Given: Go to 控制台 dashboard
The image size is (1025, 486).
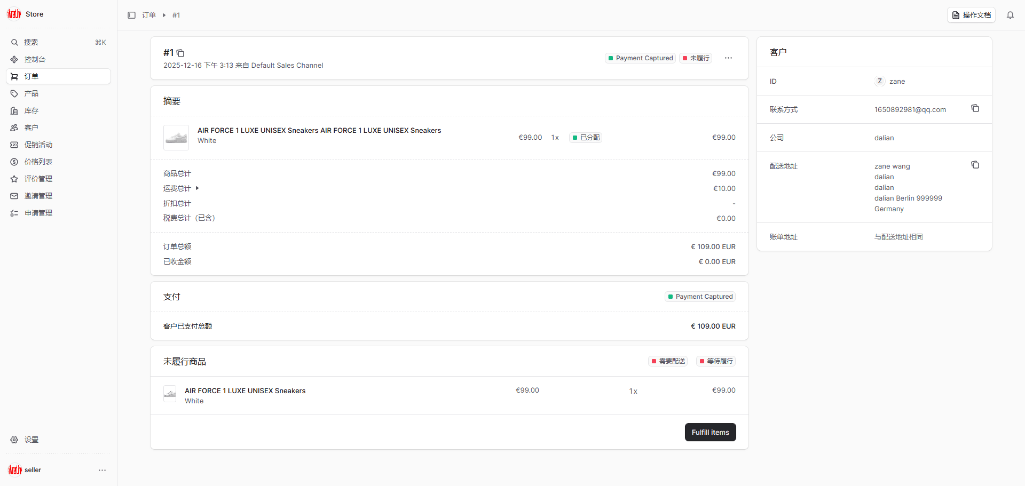Looking at the screenshot, I should pos(35,59).
